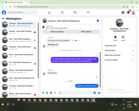Click the large listing photo in info panel
This screenshot has height=111, width=139.
119,23
